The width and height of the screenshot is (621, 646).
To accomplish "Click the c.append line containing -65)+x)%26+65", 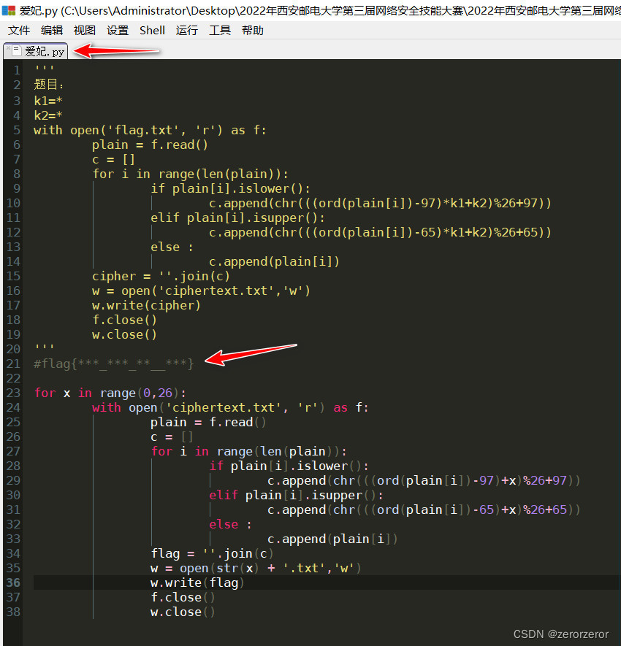I will point(424,510).
